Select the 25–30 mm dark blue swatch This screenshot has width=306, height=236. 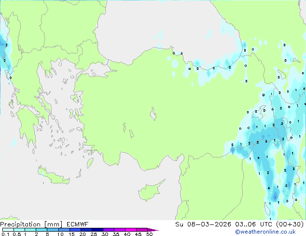click(97, 230)
